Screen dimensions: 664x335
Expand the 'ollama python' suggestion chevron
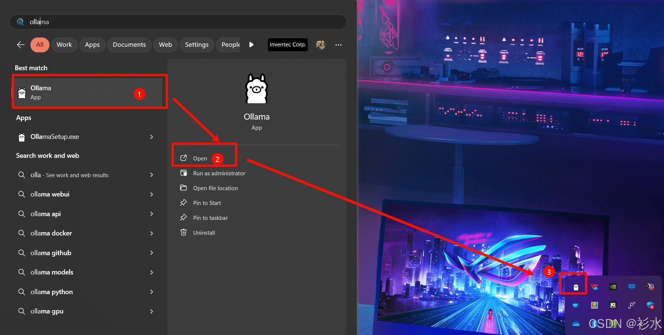click(152, 292)
